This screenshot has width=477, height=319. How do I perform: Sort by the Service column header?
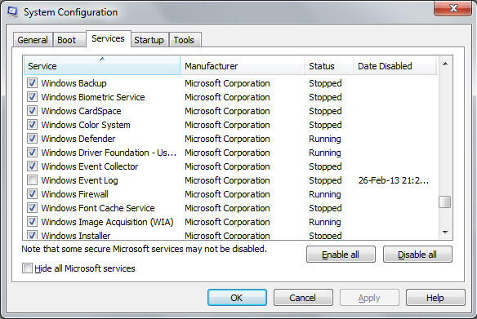tap(102, 65)
